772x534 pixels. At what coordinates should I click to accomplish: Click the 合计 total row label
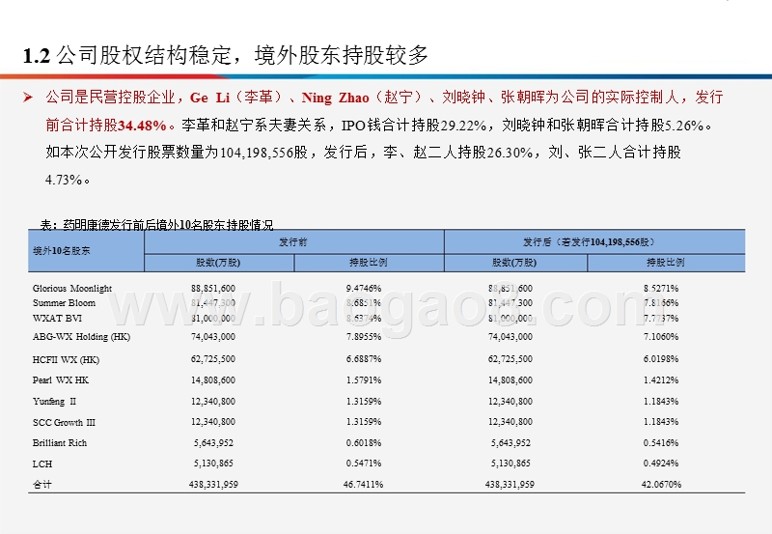pyautogui.click(x=41, y=484)
